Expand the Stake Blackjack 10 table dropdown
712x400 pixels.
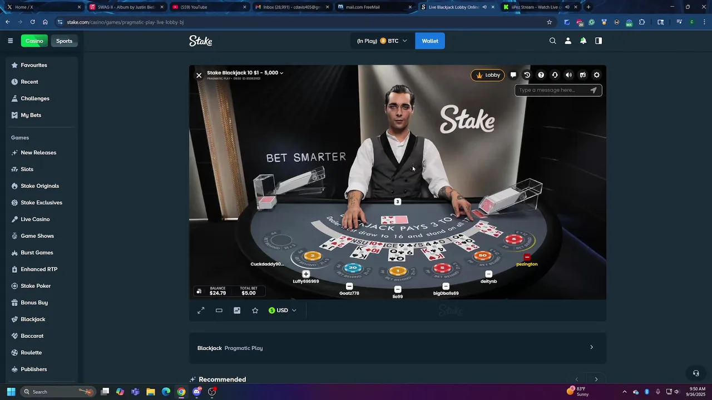pos(245,73)
